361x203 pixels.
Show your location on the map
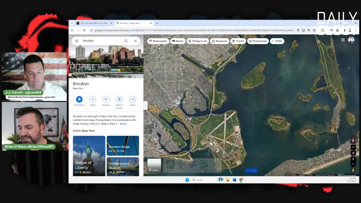pos(353,153)
